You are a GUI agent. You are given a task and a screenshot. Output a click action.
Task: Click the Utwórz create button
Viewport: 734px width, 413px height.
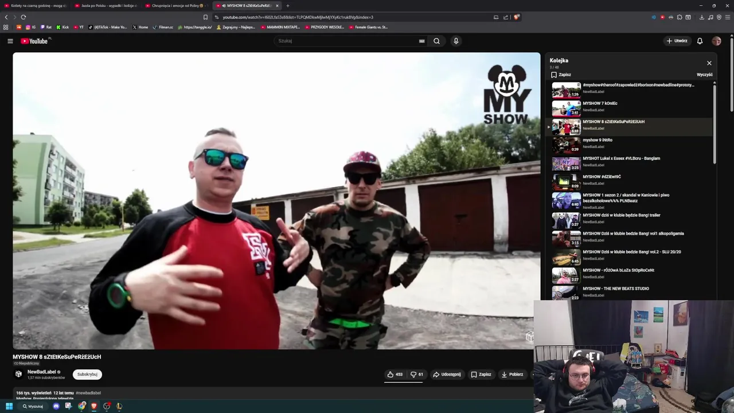677,41
